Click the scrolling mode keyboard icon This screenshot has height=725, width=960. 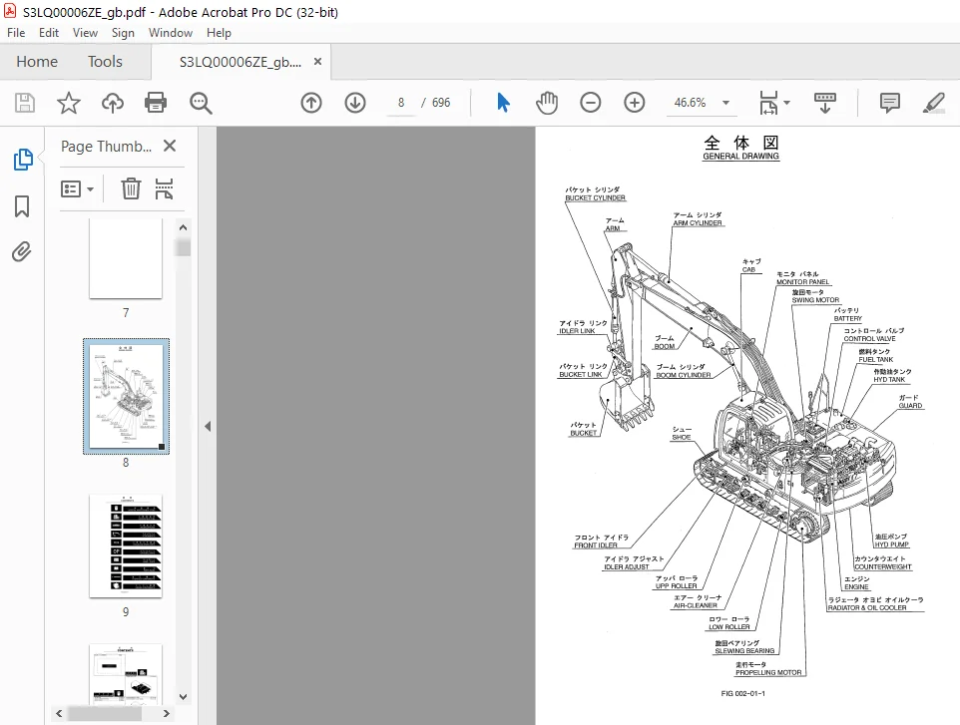pyautogui.click(x=824, y=103)
